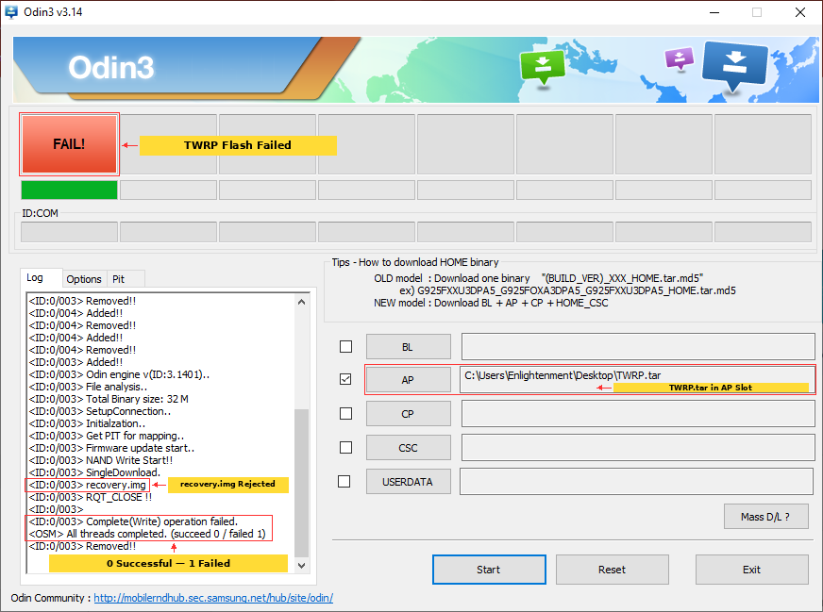Click the AP file path field
This screenshot has height=612, width=823.
click(637, 379)
